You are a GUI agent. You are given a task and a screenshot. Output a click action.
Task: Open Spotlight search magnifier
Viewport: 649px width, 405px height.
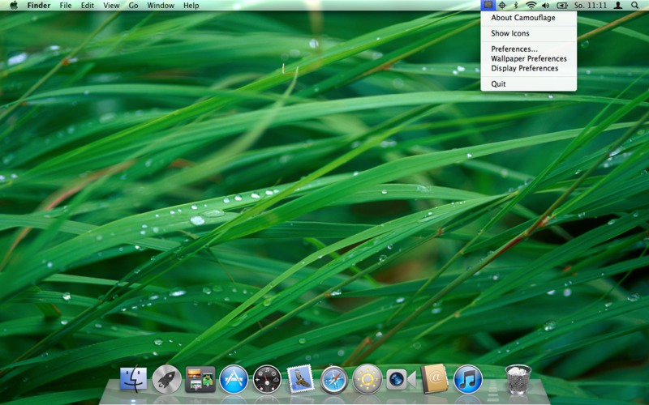(634, 6)
